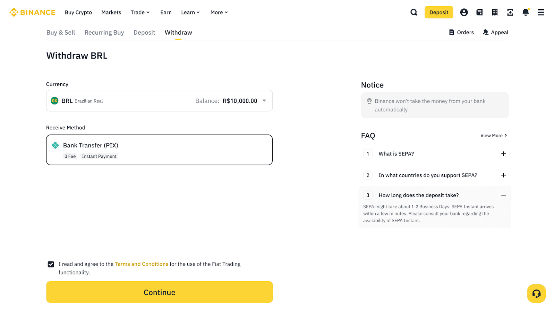Screen dimensions: 555x312
Task: Open the customer support headset chat
Action: 536,294
